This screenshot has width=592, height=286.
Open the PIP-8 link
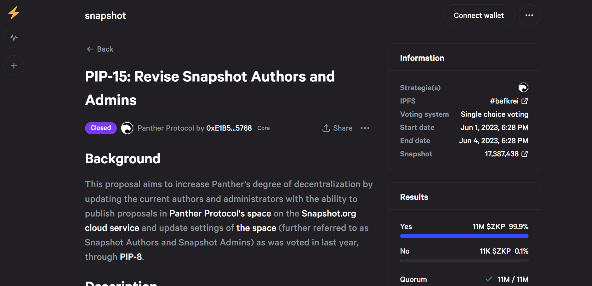pos(131,257)
